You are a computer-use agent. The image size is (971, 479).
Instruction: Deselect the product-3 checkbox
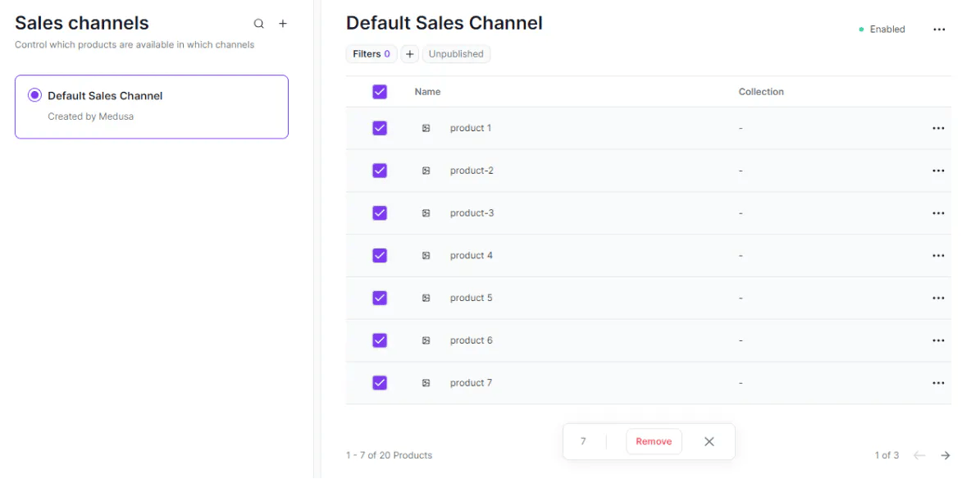[380, 213]
